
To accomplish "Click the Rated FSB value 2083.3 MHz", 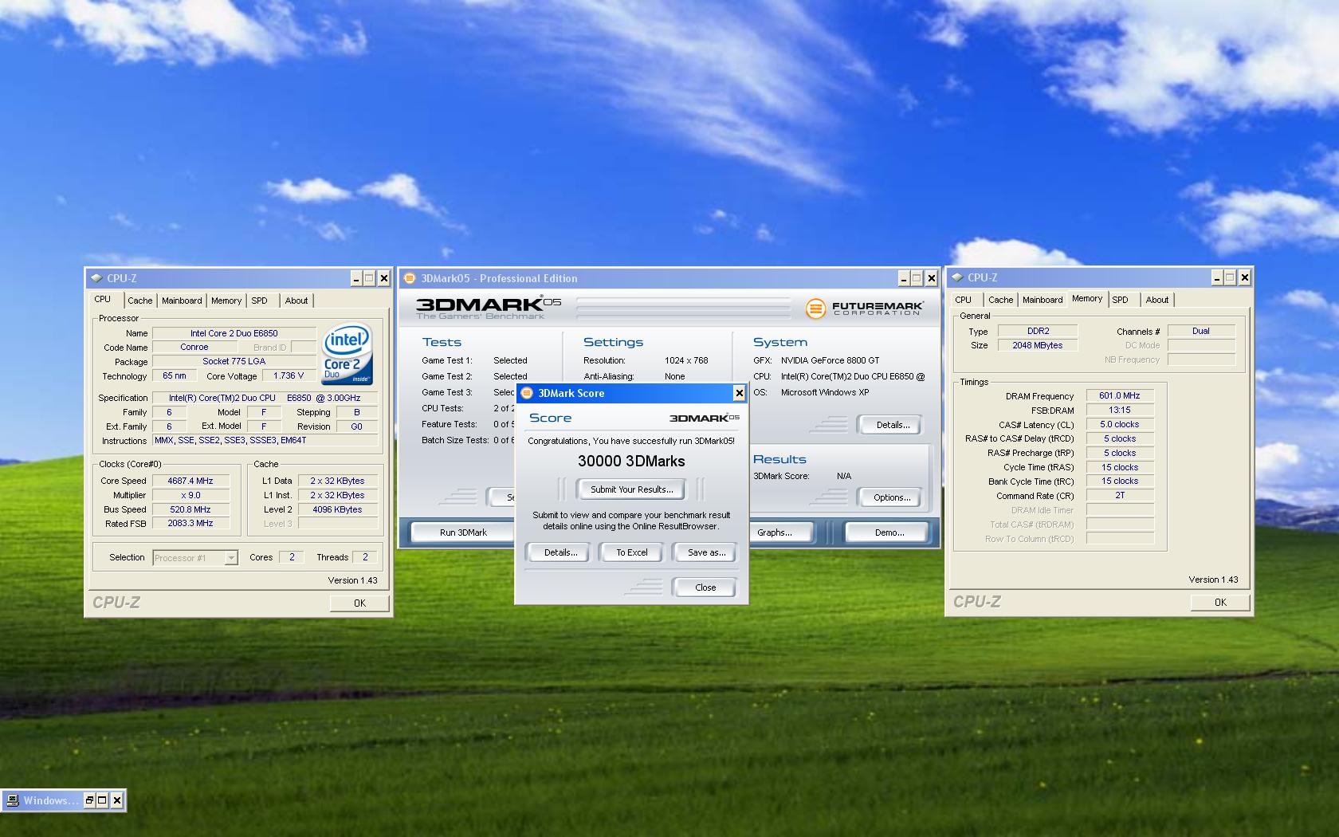I will [190, 524].
